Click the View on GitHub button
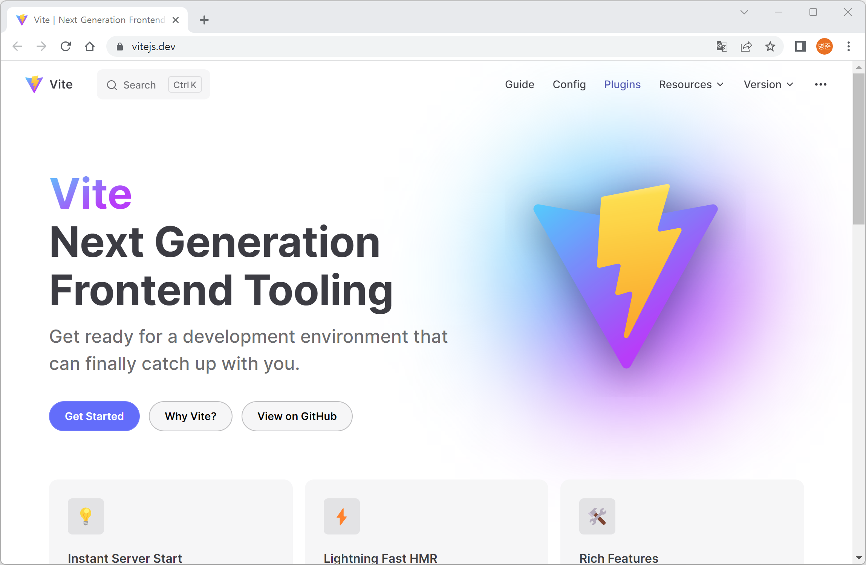This screenshot has width=866, height=565. tap(297, 416)
